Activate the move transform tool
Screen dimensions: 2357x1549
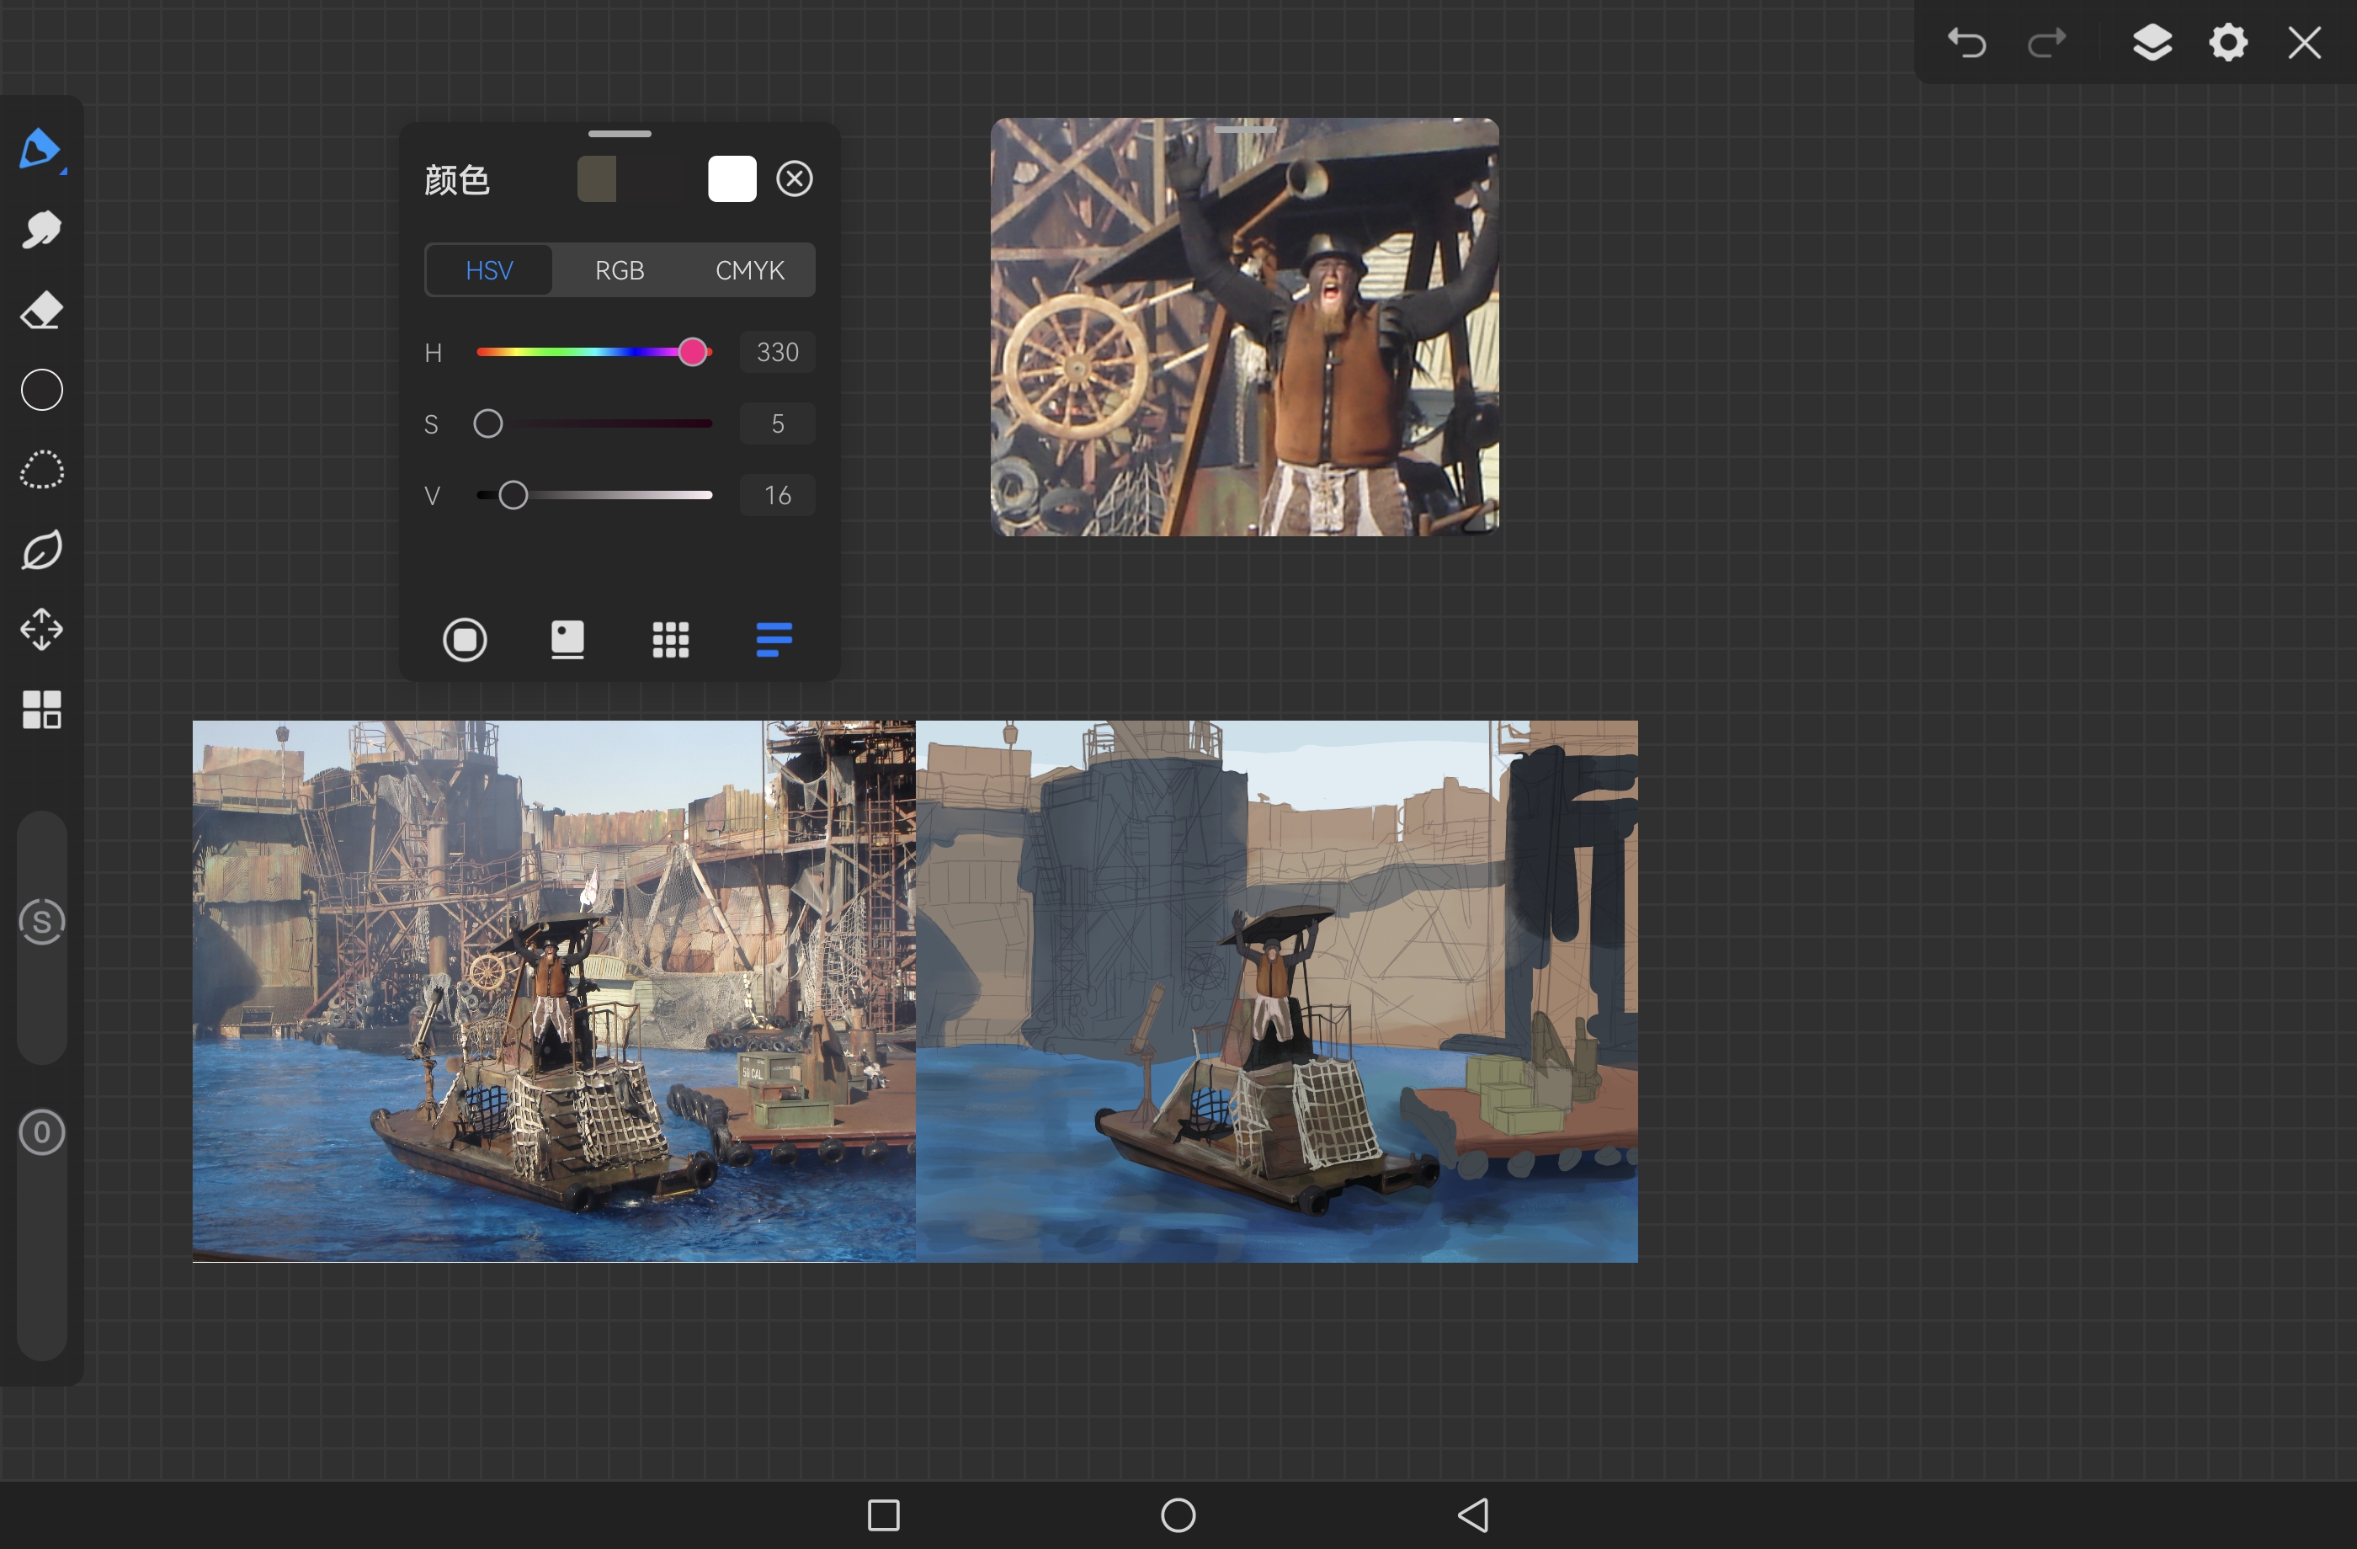41,630
